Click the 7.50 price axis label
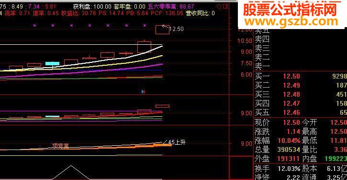The width and height of the screenshot is (347, 180). pyautogui.click(x=246, y=63)
